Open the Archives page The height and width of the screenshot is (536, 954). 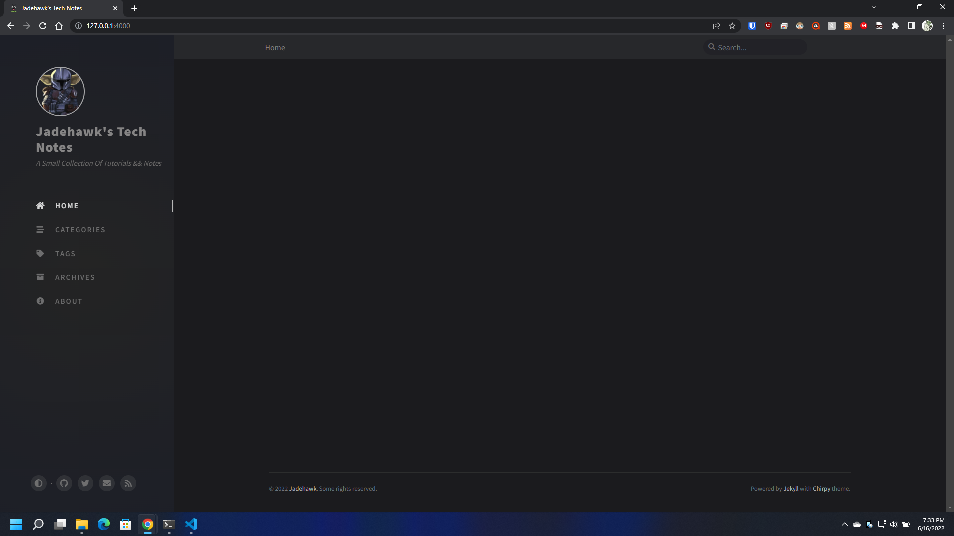pos(75,277)
